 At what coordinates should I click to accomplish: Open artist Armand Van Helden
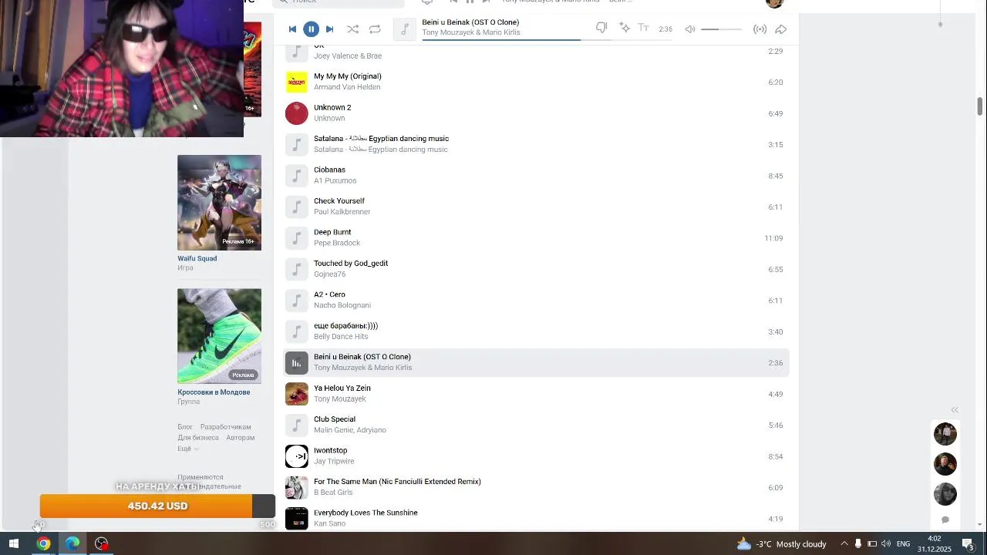pos(347,87)
